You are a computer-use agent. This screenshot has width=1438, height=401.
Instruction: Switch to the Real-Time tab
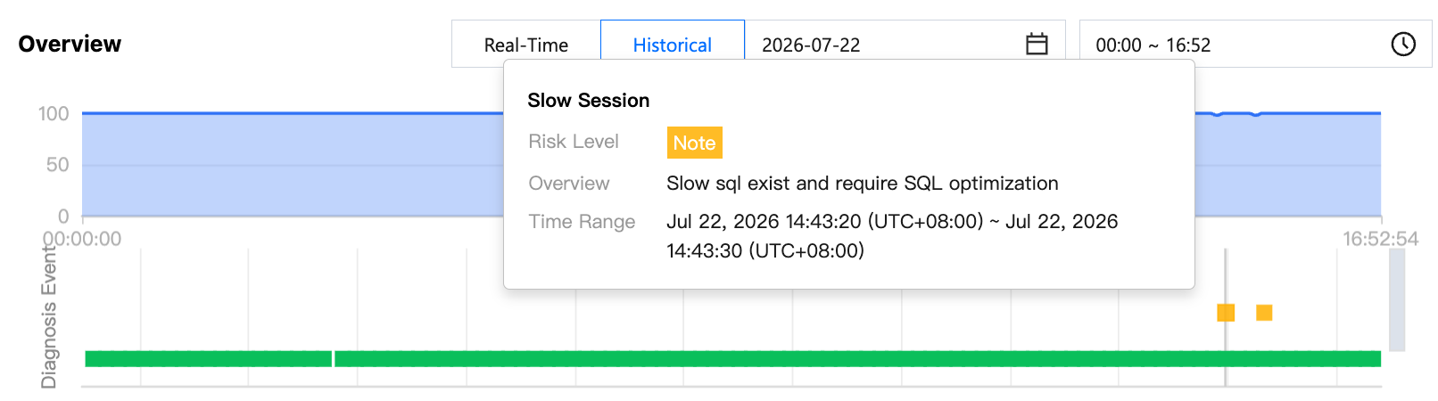point(525,45)
